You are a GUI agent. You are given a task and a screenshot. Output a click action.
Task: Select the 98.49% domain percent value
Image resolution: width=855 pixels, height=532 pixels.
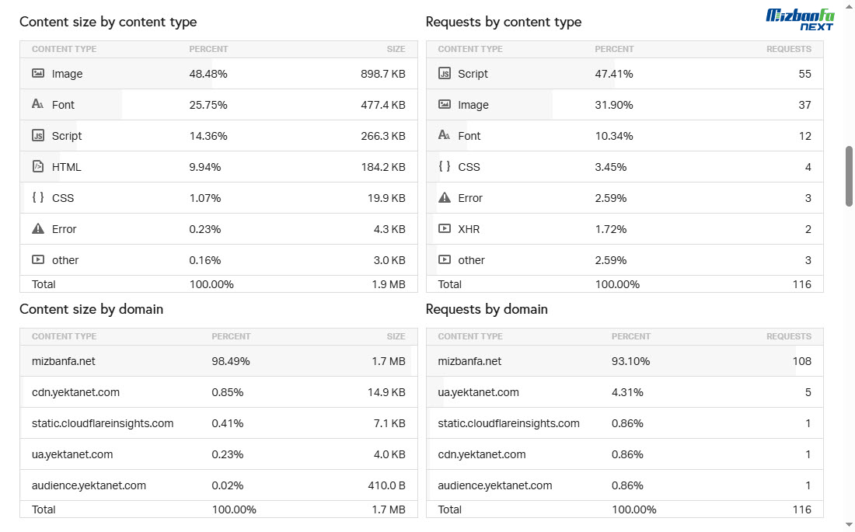(x=231, y=361)
